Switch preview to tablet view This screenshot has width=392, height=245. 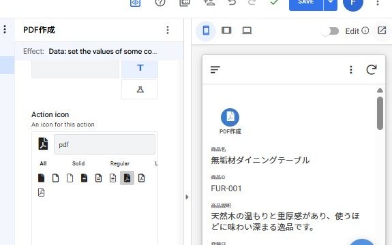pyautogui.click(x=226, y=31)
